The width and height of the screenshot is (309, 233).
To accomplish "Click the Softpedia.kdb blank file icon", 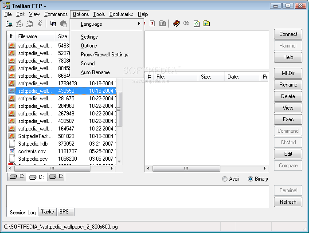I will 12,144.
